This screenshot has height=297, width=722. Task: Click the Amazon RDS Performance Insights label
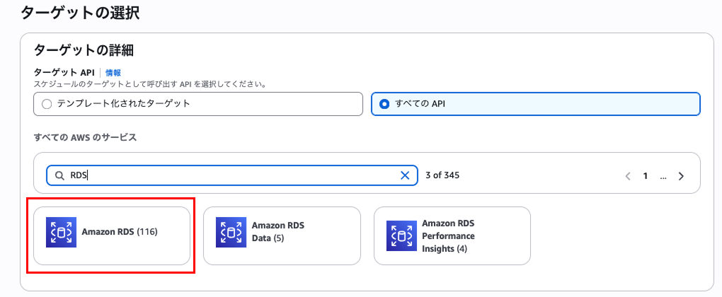pos(449,236)
